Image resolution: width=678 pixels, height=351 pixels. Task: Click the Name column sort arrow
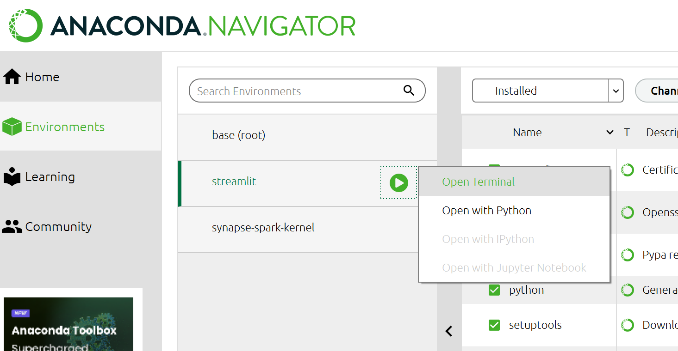(610, 133)
